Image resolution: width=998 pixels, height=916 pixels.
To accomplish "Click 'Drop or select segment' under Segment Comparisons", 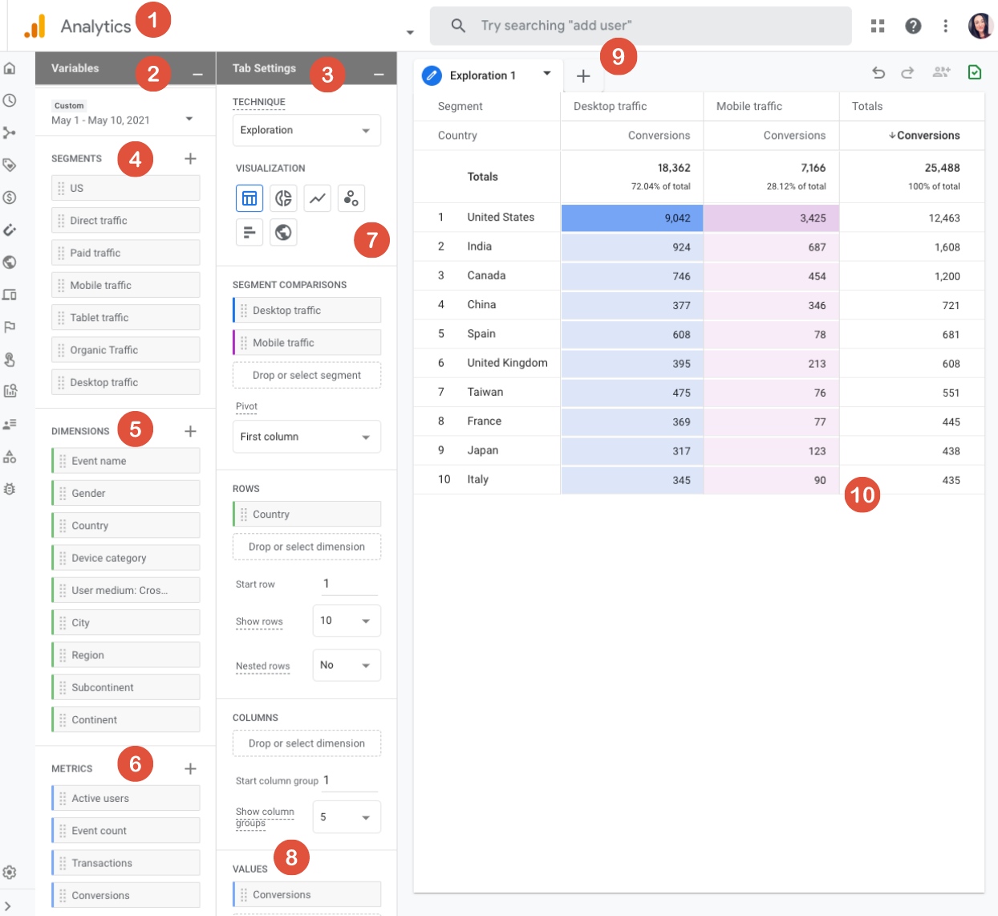I will coord(306,375).
